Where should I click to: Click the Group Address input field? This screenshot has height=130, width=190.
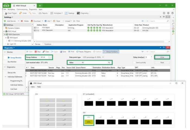pos(44,57)
